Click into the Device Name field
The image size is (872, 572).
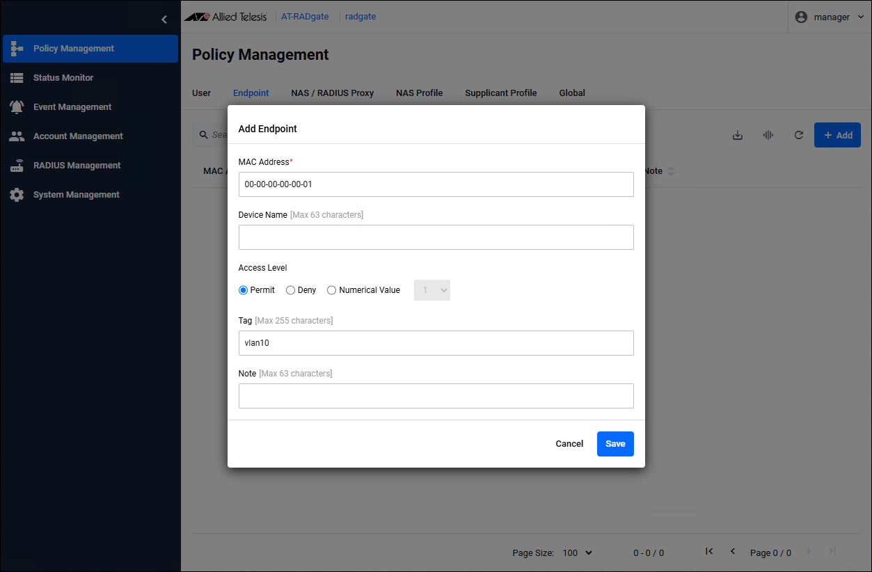click(x=436, y=237)
